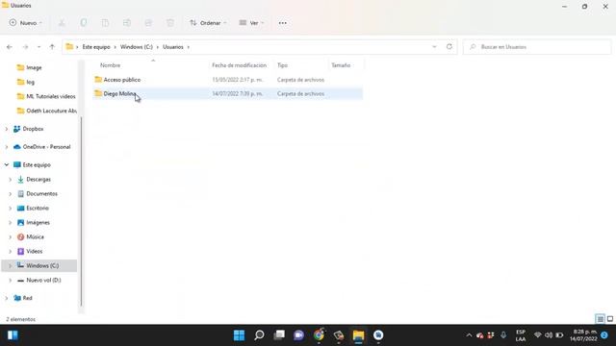Sort by Tamaño column header
Screen dimensions: 616x346
(341, 65)
